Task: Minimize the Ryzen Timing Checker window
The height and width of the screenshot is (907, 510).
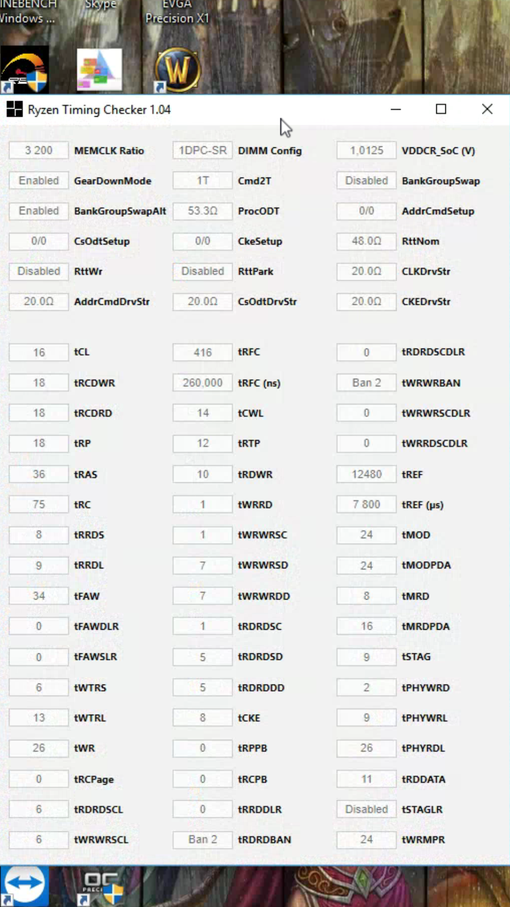Action: tap(396, 110)
